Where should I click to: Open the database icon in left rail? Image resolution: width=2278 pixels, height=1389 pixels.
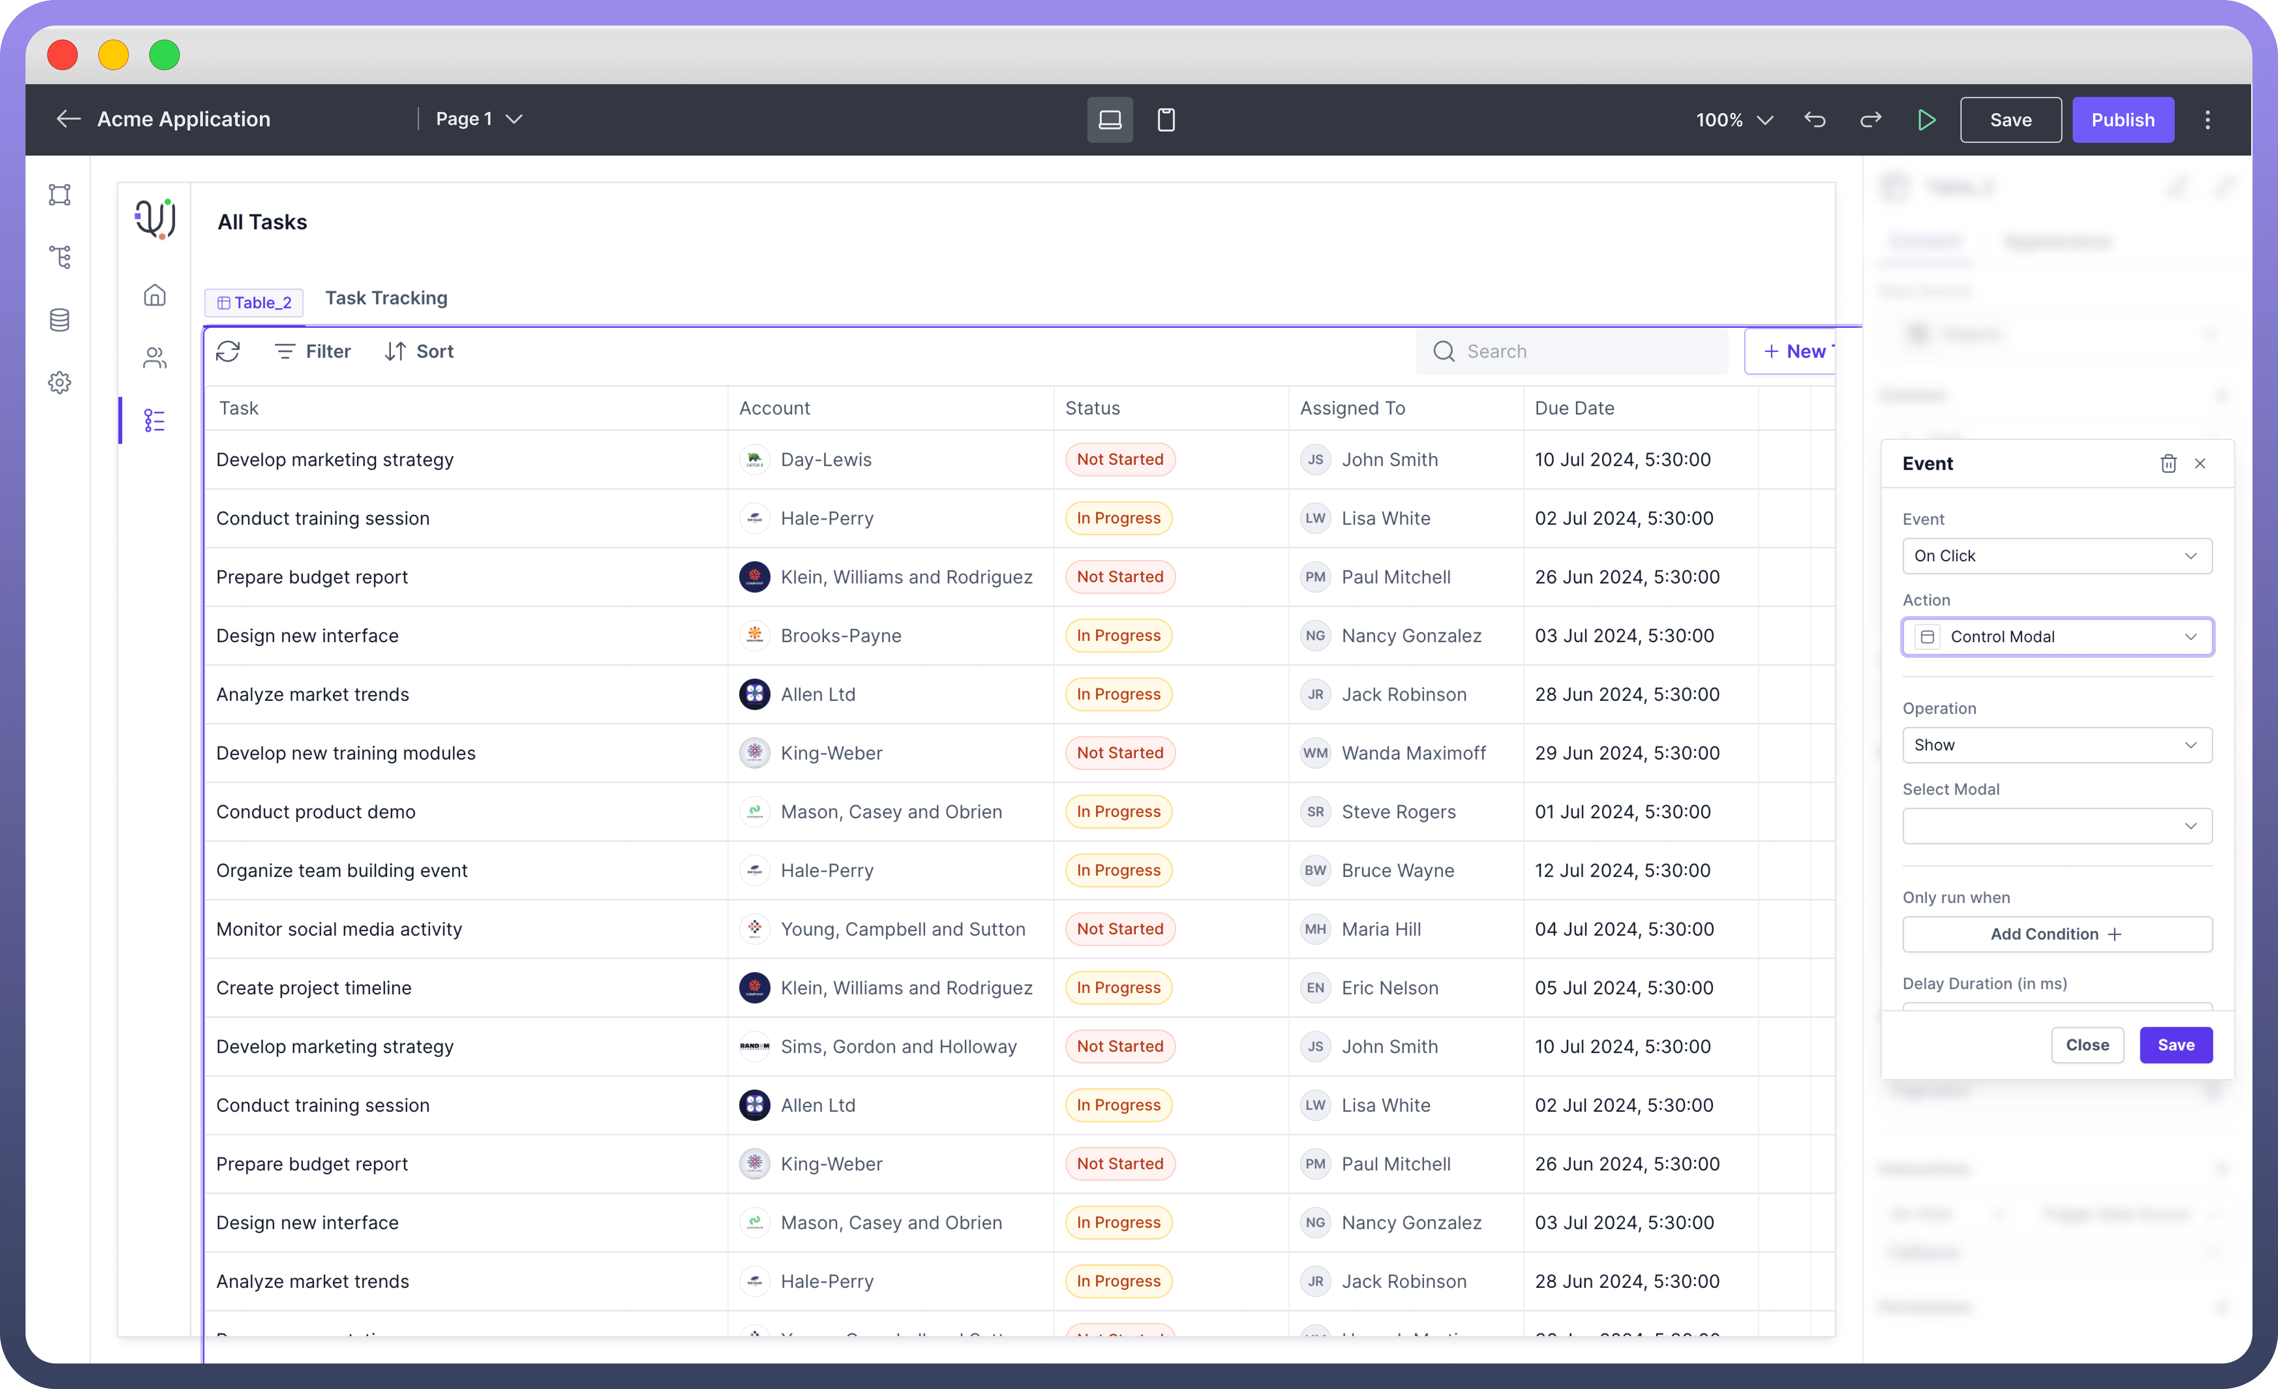click(60, 320)
